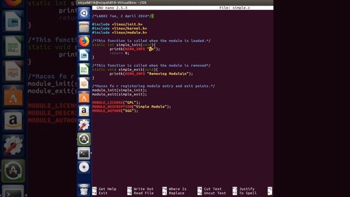Click the MODULE_DESCRIPTION("Simple Module") line

tap(131, 107)
